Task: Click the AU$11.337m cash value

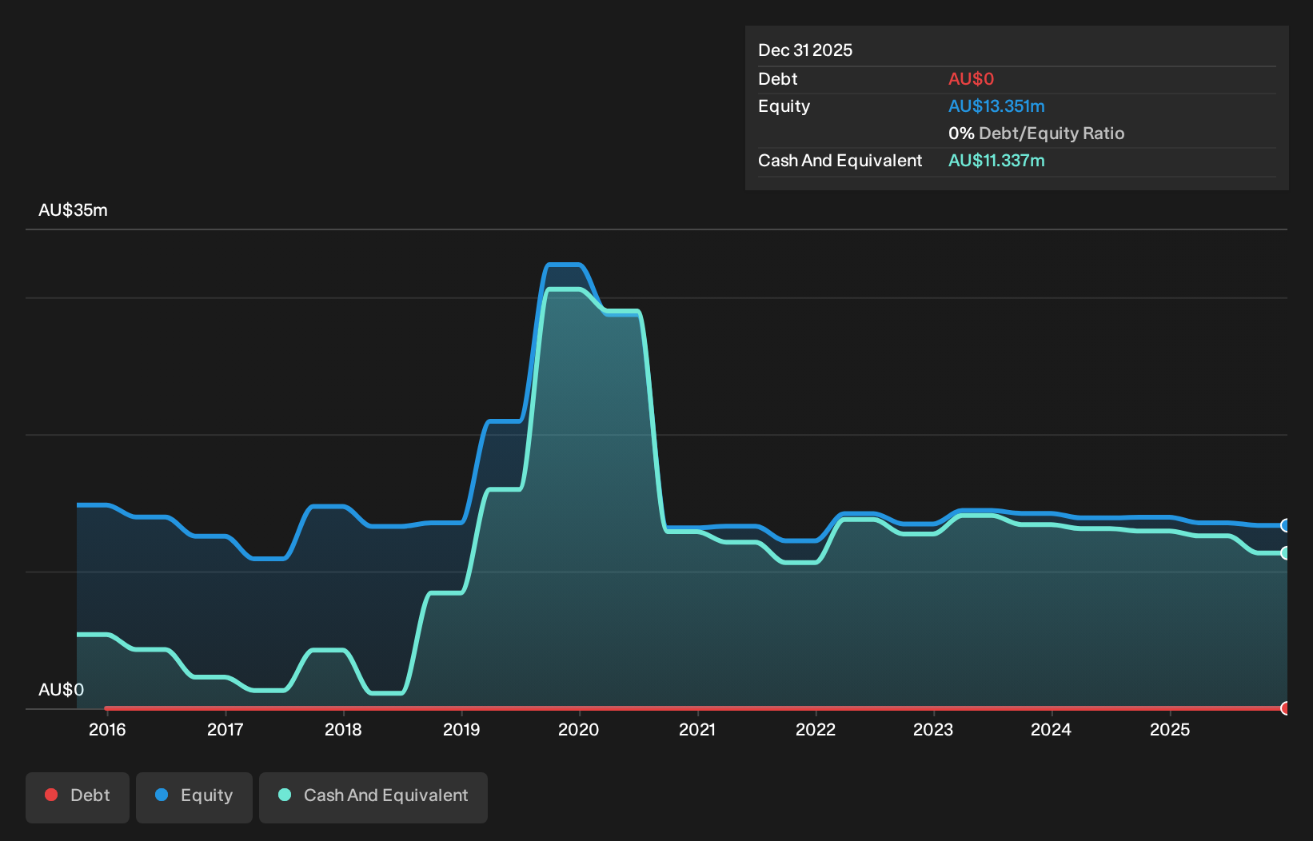Action: point(996,161)
